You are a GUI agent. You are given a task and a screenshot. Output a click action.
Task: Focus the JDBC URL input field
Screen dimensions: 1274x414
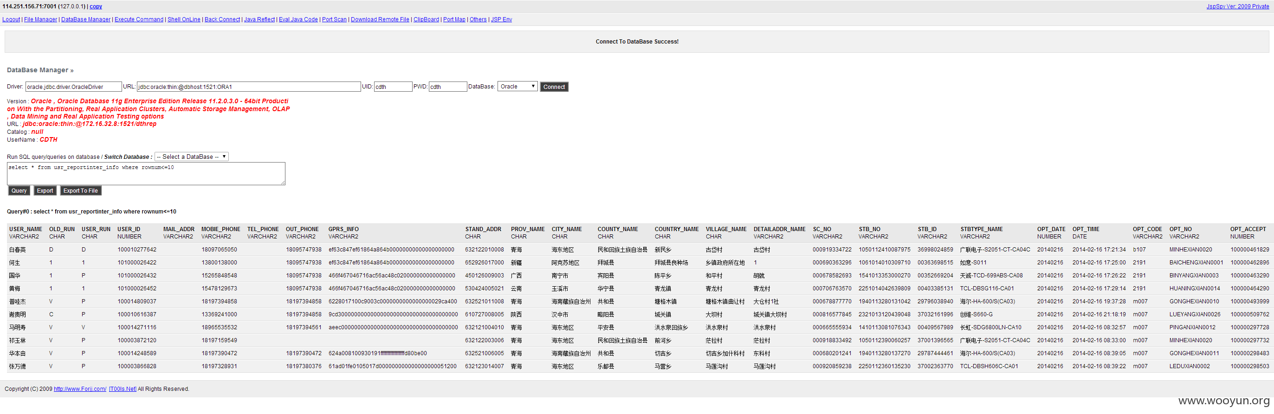click(x=249, y=87)
